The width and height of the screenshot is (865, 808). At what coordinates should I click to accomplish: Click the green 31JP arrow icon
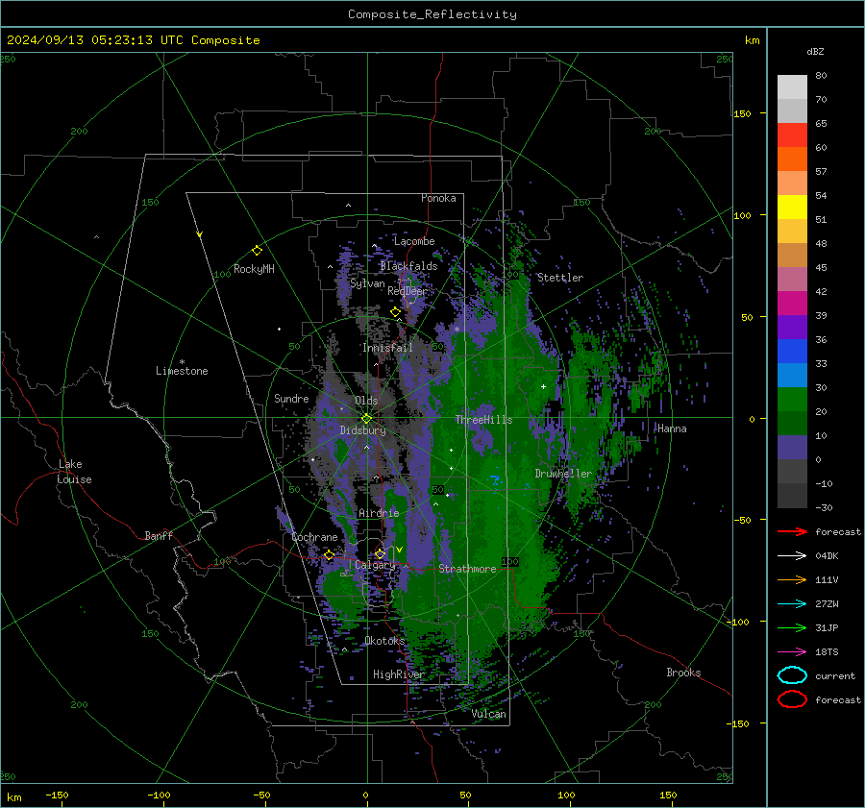tap(792, 627)
